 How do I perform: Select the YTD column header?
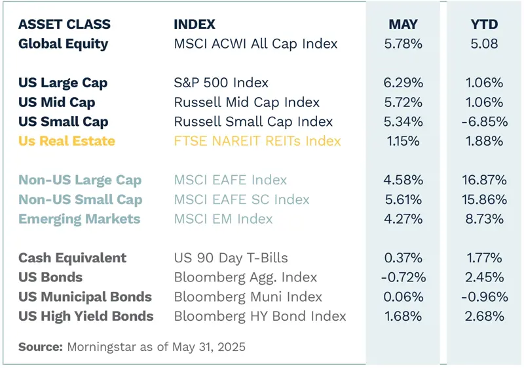pos(485,25)
